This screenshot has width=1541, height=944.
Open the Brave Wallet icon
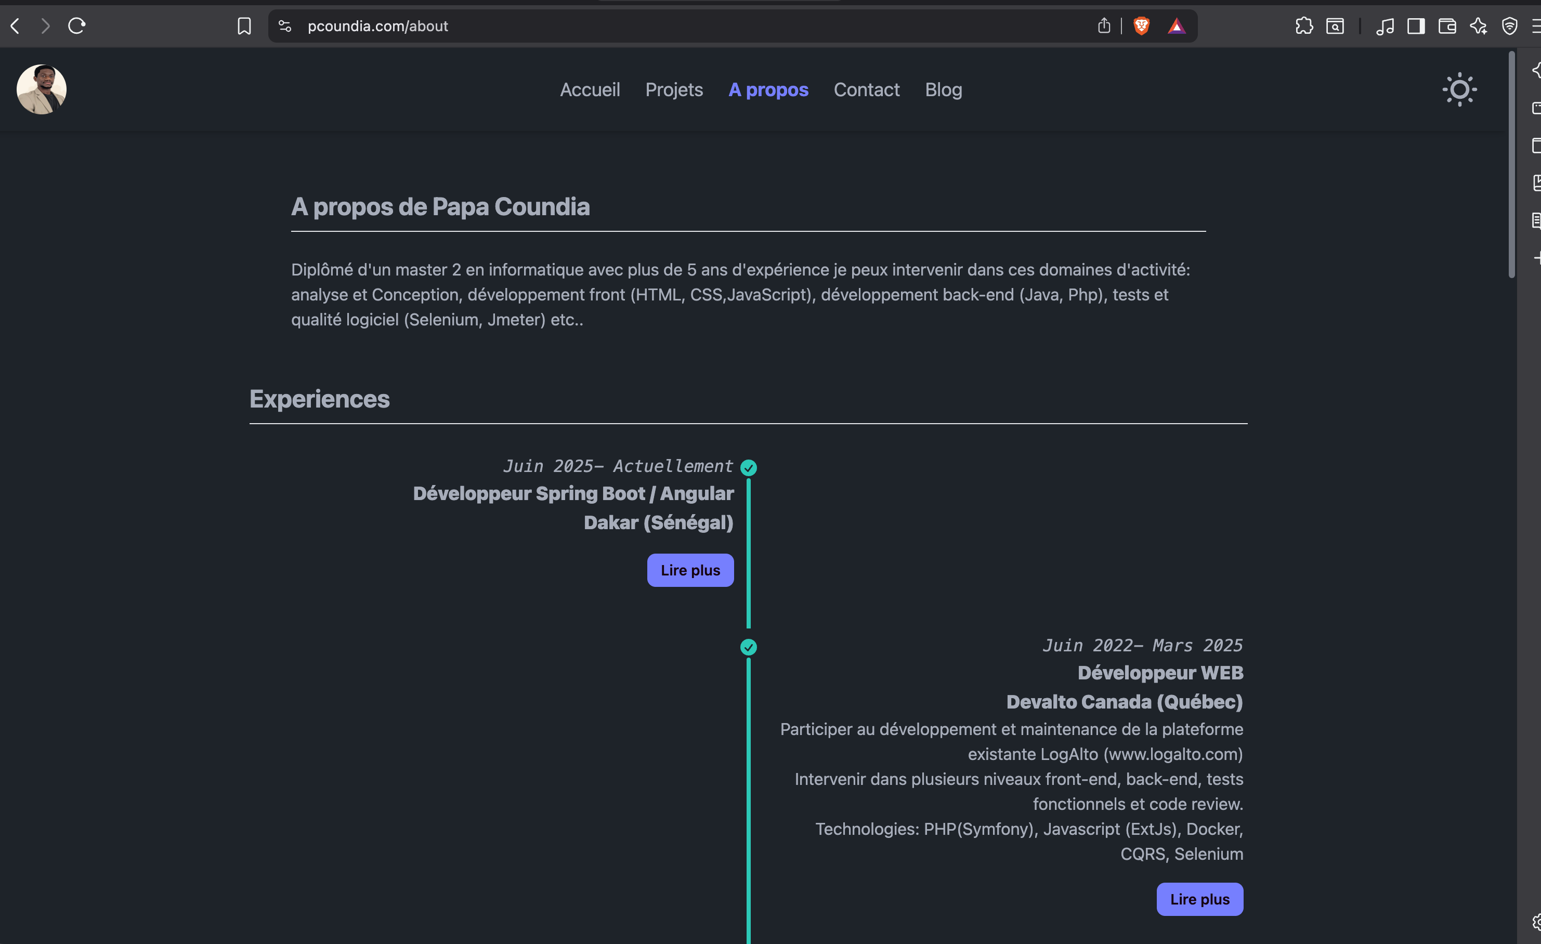coord(1447,25)
